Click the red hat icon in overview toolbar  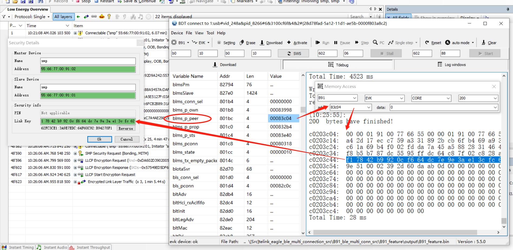(x=102, y=16)
